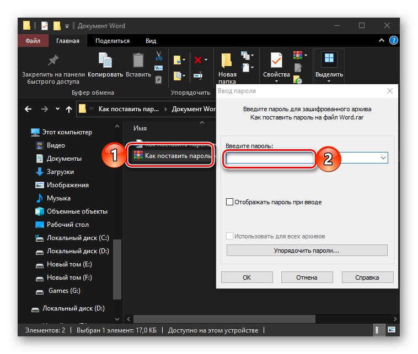Click the scissors Cut icon
The width and height of the screenshot is (418, 354).
tap(159, 56)
